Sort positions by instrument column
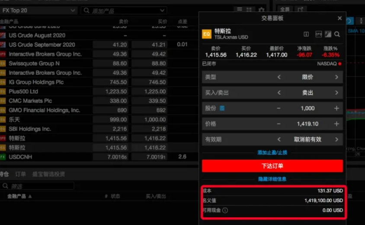Viewport: 365px width, 225px height. tap(19, 196)
